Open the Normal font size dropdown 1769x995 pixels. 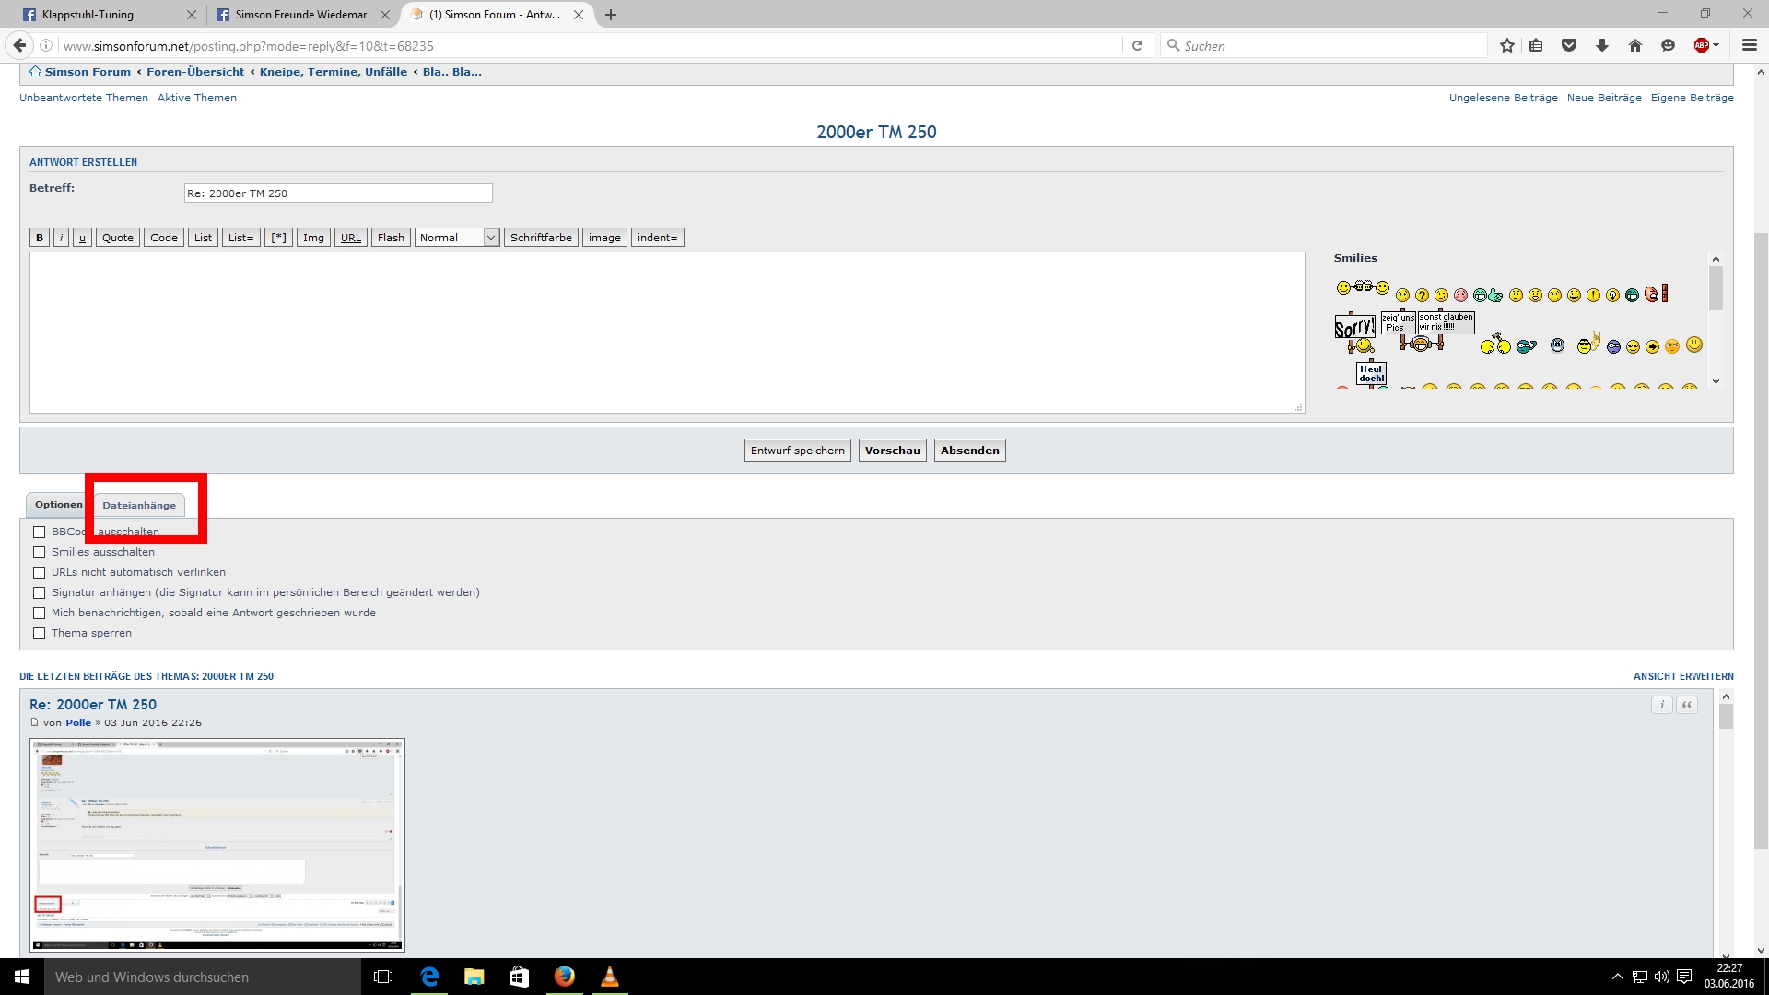click(x=457, y=238)
